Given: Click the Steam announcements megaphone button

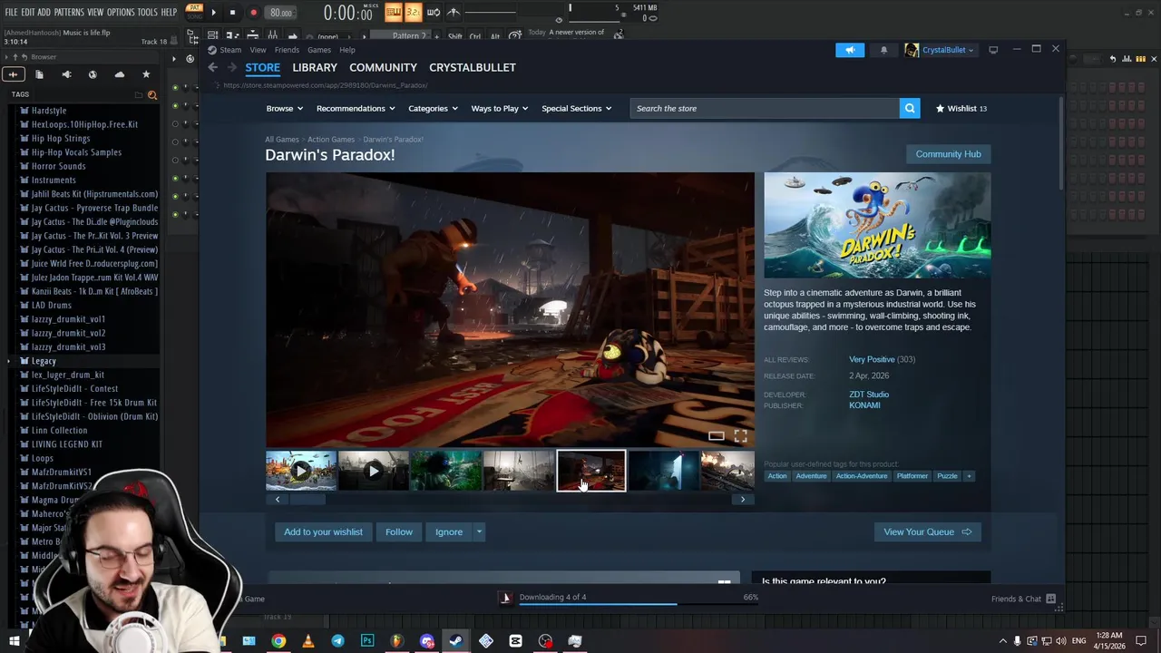Looking at the screenshot, I should 850,50.
